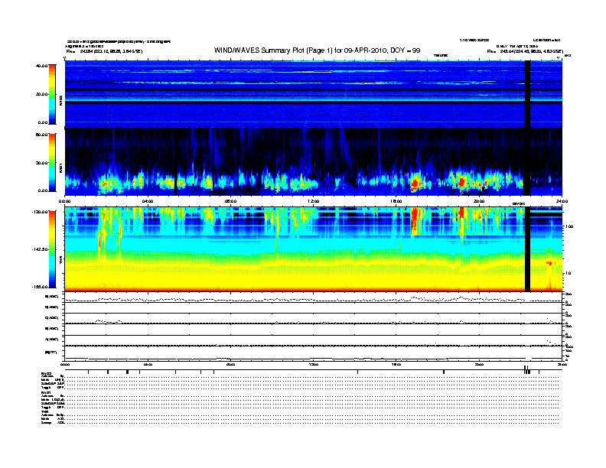
Task: Click the 24:00 tick label below RAD1 spectrogram
Action: click(x=562, y=201)
